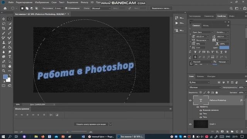Open the font style Extrabold dropdown
The height and width of the screenshot is (139, 247).
tap(222, 32)
